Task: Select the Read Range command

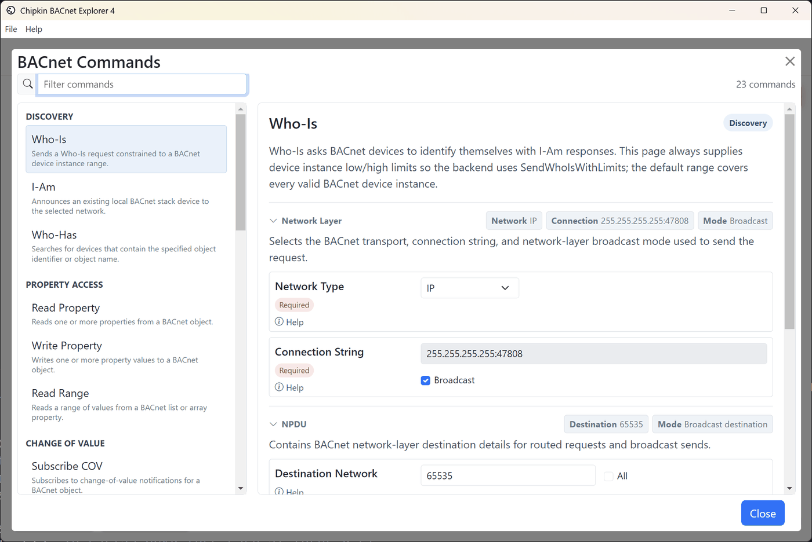Action: pos(126,404)
